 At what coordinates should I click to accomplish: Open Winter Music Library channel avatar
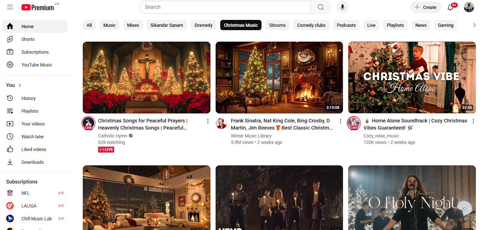221,123
